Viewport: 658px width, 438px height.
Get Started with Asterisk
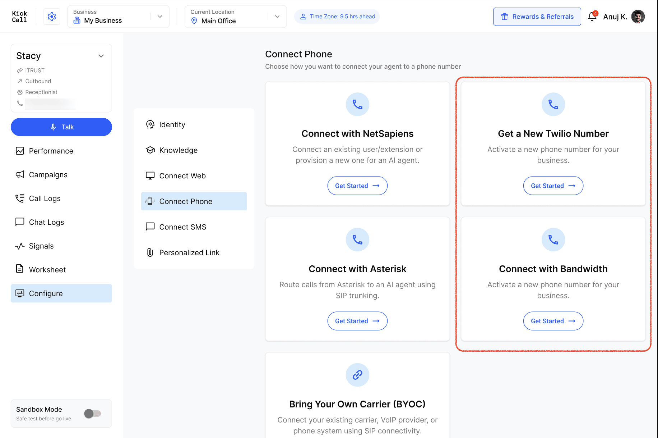click(357, 321)
